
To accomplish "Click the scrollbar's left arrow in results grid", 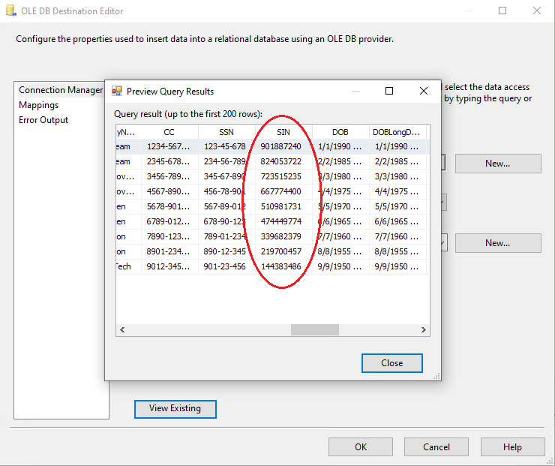I will tap(121, 330).
